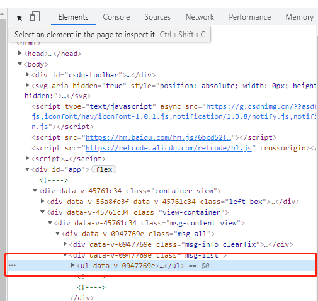Click the crossorigin attribute text
The height and width of the screenshot is (301, 318).
click(283, 148)
